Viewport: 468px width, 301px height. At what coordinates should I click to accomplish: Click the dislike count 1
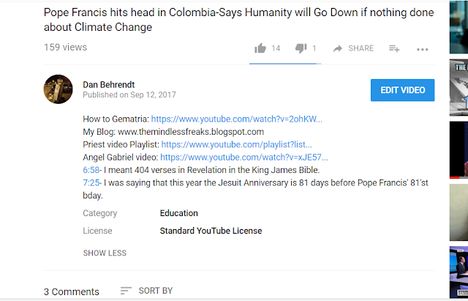(314, 48)
